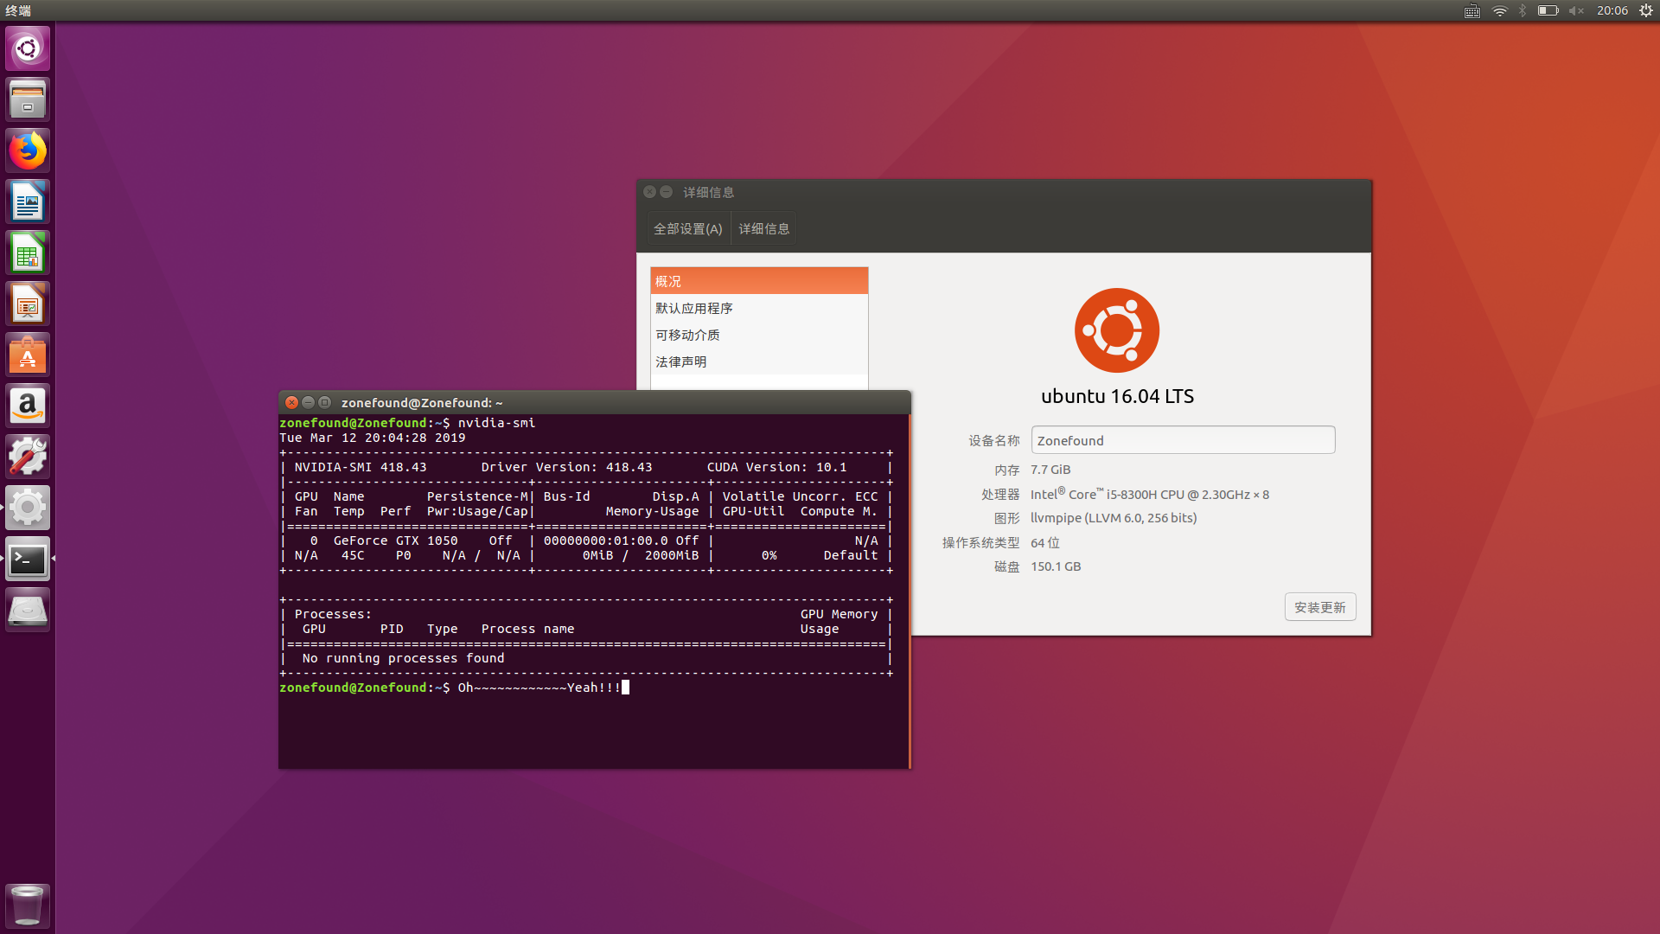This screenshot has height=934, width=1660.
Task: Select 可移动介质 in the sidebar
Action: coord(686,335)
